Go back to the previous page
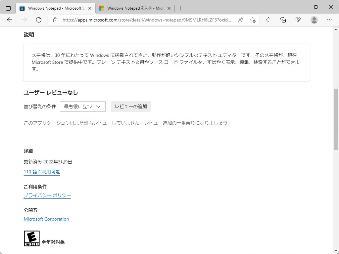Viewport: 339px width, 254px height. (9, 20)
